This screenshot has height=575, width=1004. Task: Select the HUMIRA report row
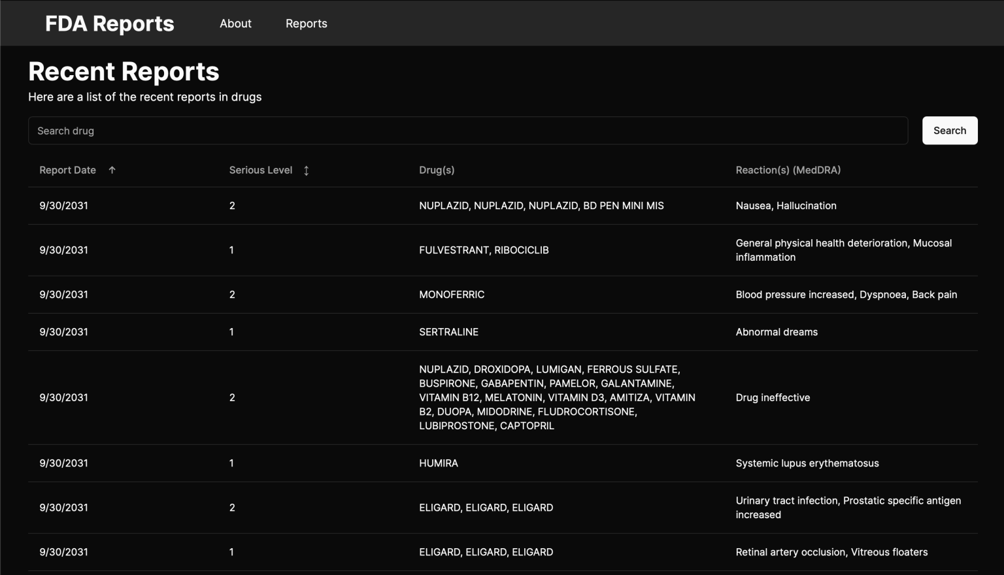point(438,463)
